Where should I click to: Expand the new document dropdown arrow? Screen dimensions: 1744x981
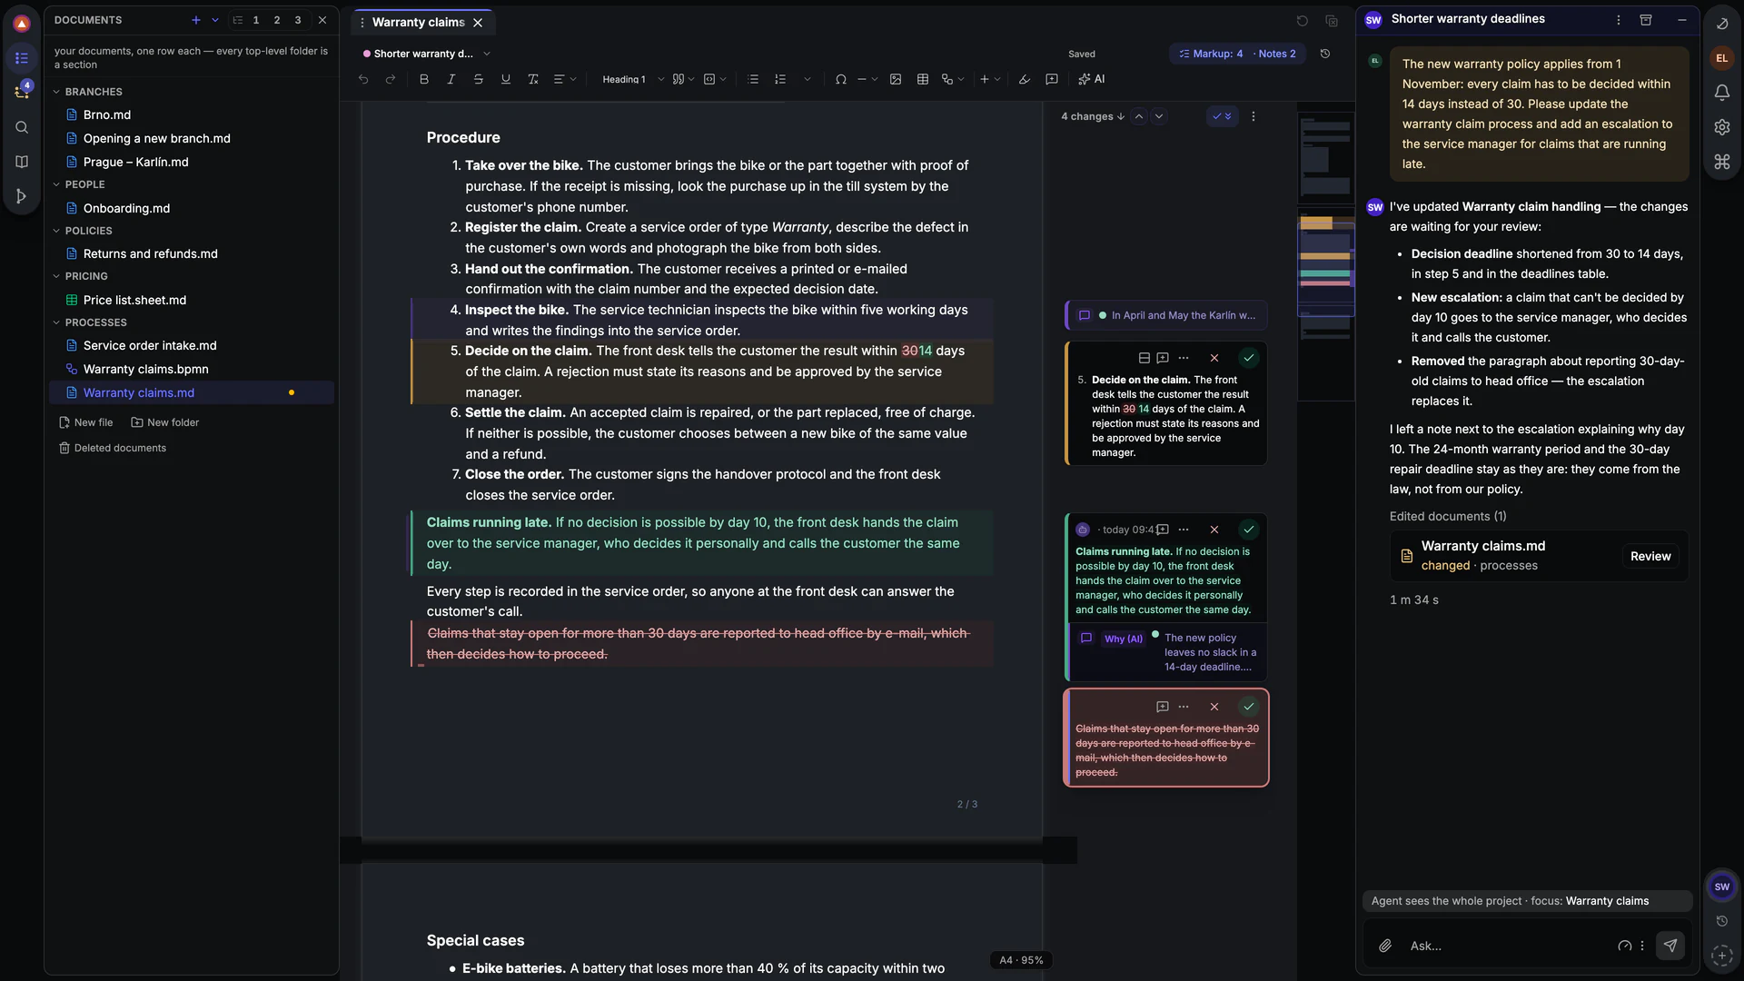pyautogui.click(x=215, y=20)
